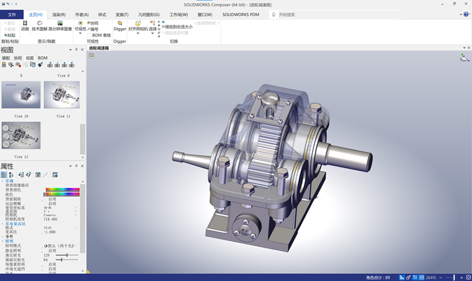Open the 渲染(R) ribbon tab
472x281 pixels.
(59, 14)
